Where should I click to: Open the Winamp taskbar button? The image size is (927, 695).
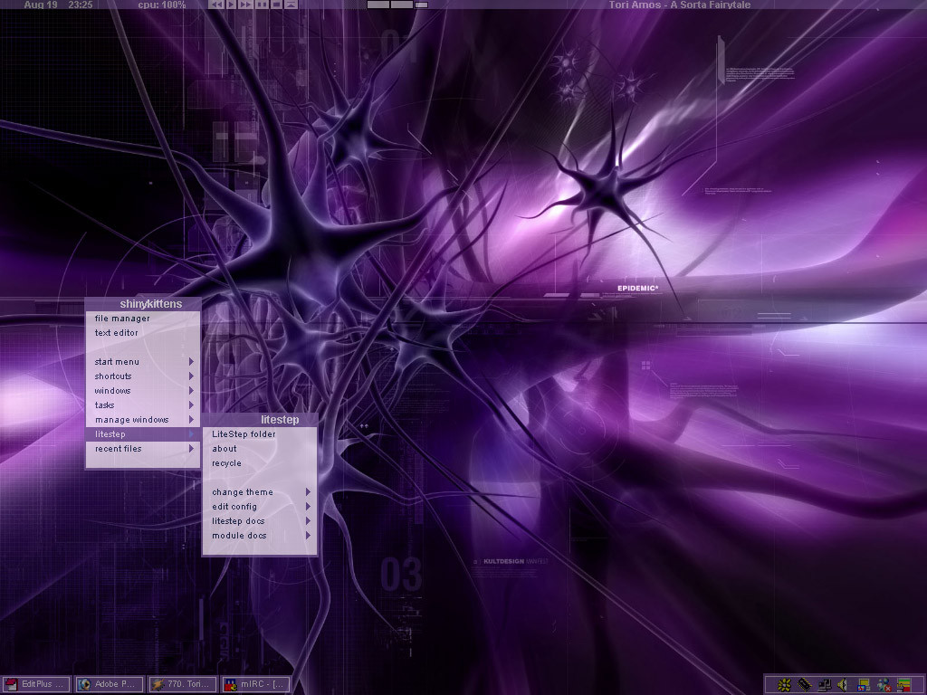coord(181,684)
